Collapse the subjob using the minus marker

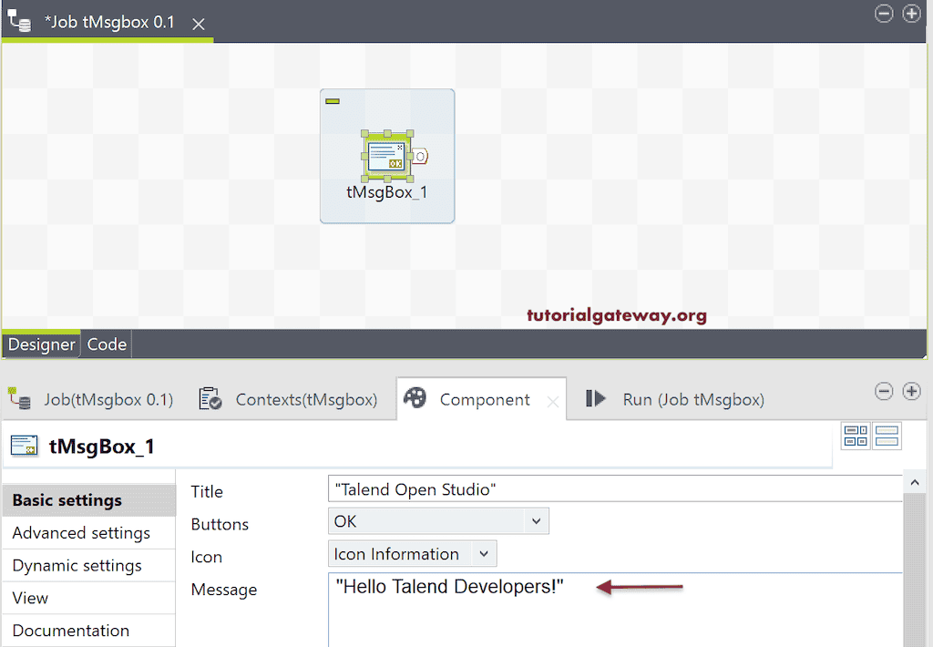pyautogui.click(x=333, y=101)
